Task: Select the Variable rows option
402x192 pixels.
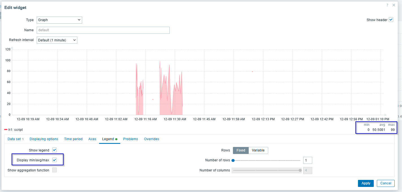Action: coord(258,150)
